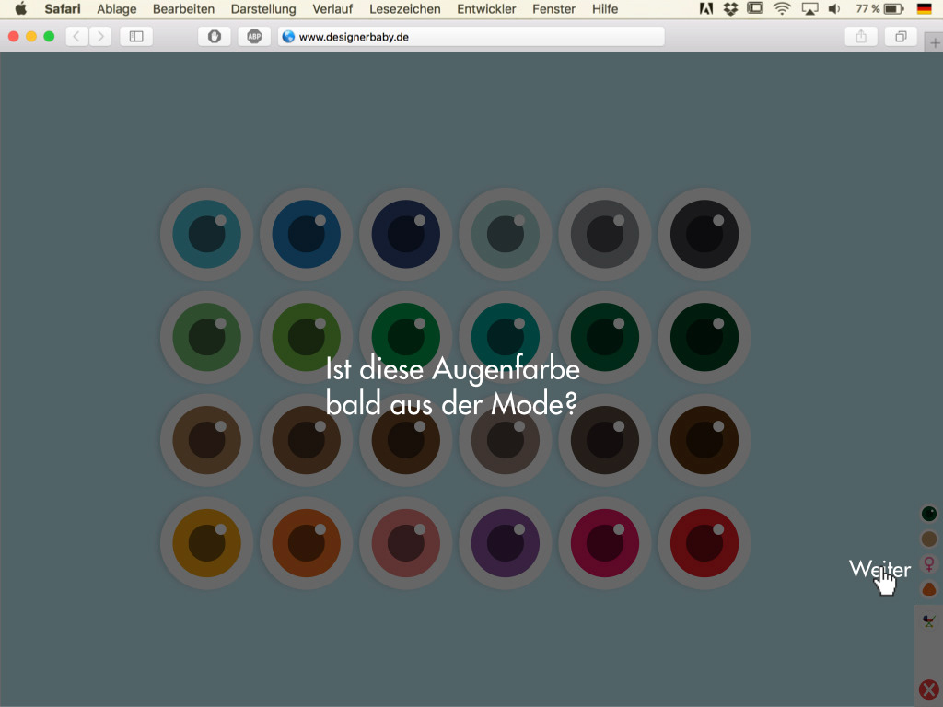
Task: Open the selected eye color in sidebar
Action: point(929,514)
